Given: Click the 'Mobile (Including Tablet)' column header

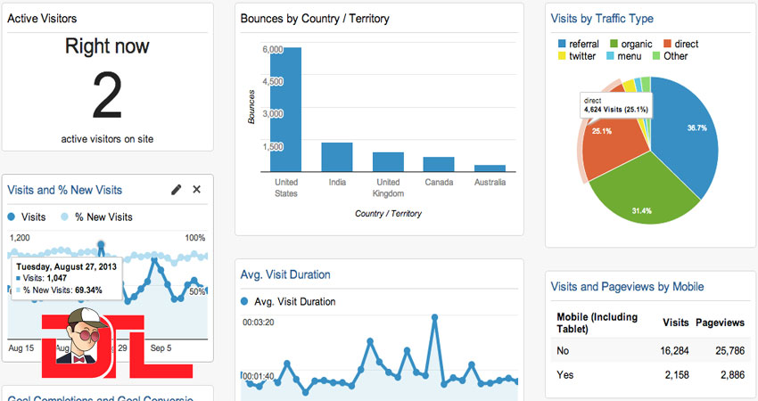Looking at the screenshot, I should pyautogui.click(x=597, y=323).
